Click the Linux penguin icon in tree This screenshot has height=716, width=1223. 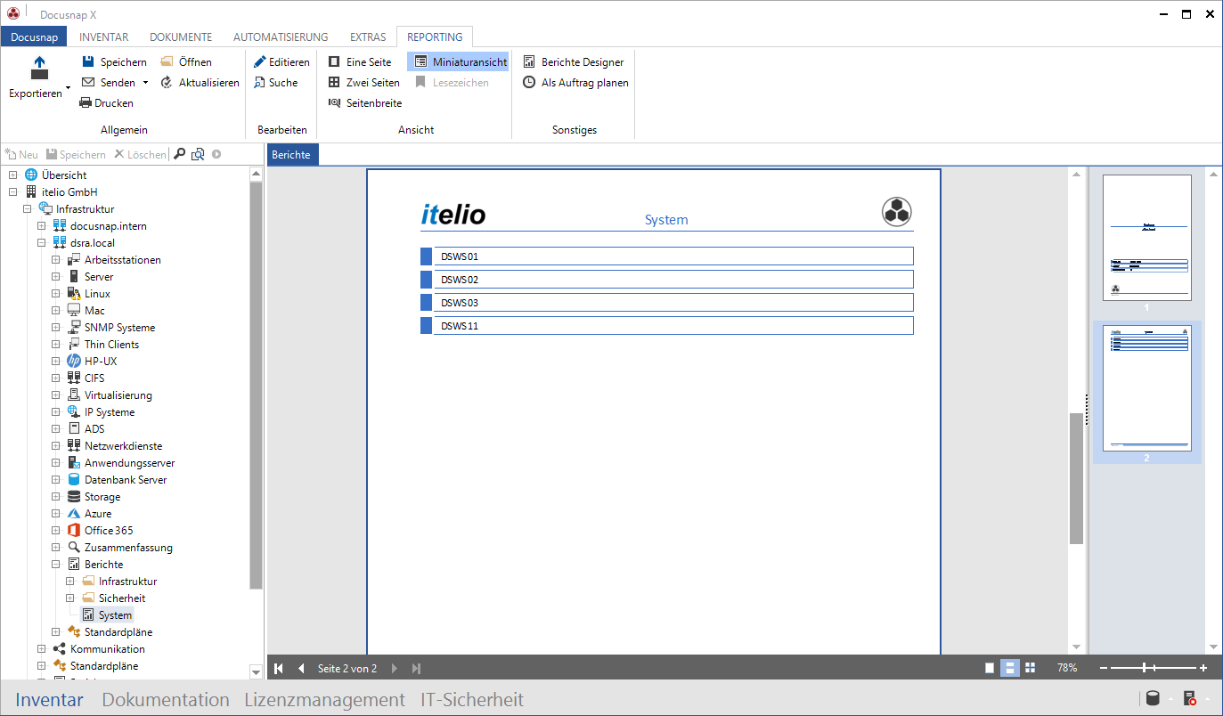[x=74, y=294]
